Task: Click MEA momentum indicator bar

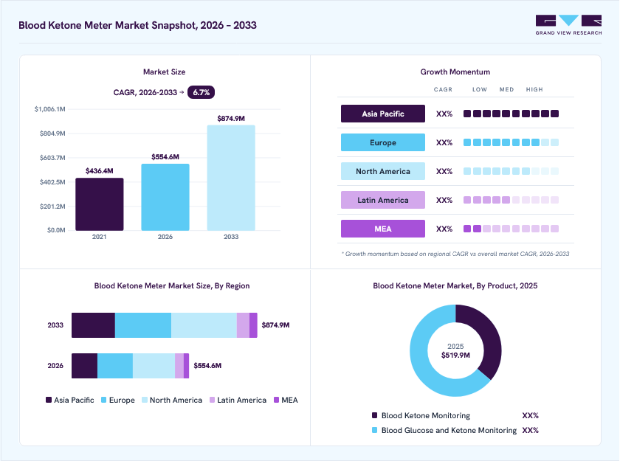Action: [511, 229]
